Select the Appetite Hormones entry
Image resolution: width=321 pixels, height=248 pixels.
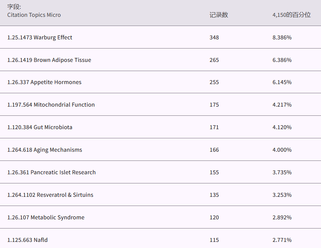pos(44,82)
